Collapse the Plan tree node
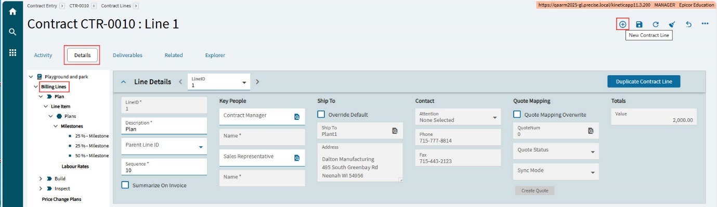 [41, 96]
